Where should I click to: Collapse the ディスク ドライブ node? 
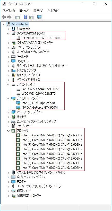[8, 84]
